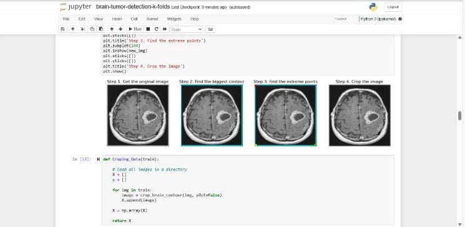The height and width of the screenshot is (227, 465).
Task: Click the Python 3 (ipykernel) label
Action: pos(378,19)
